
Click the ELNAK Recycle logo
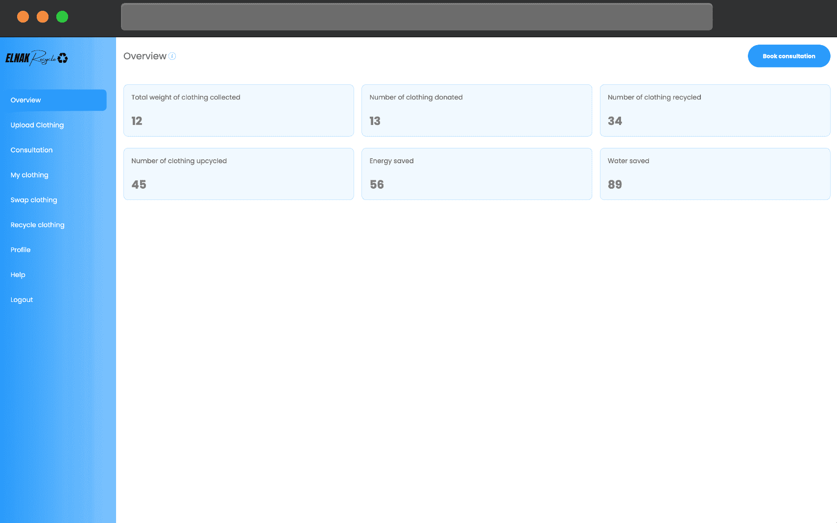click(x=37, y=58)
